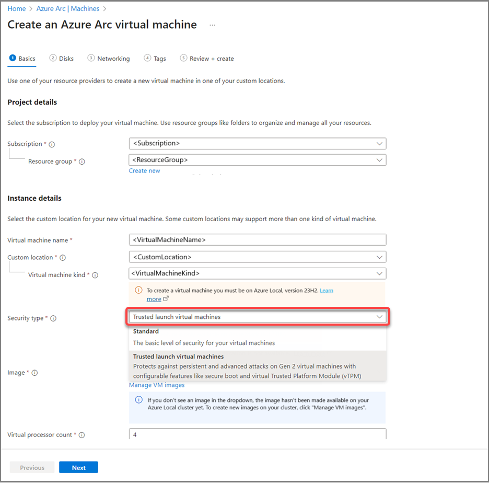The height and width of the screenshot is (483, 489).
Task: Click the Home breadcrumb link
Action: [x=17, y=9]
